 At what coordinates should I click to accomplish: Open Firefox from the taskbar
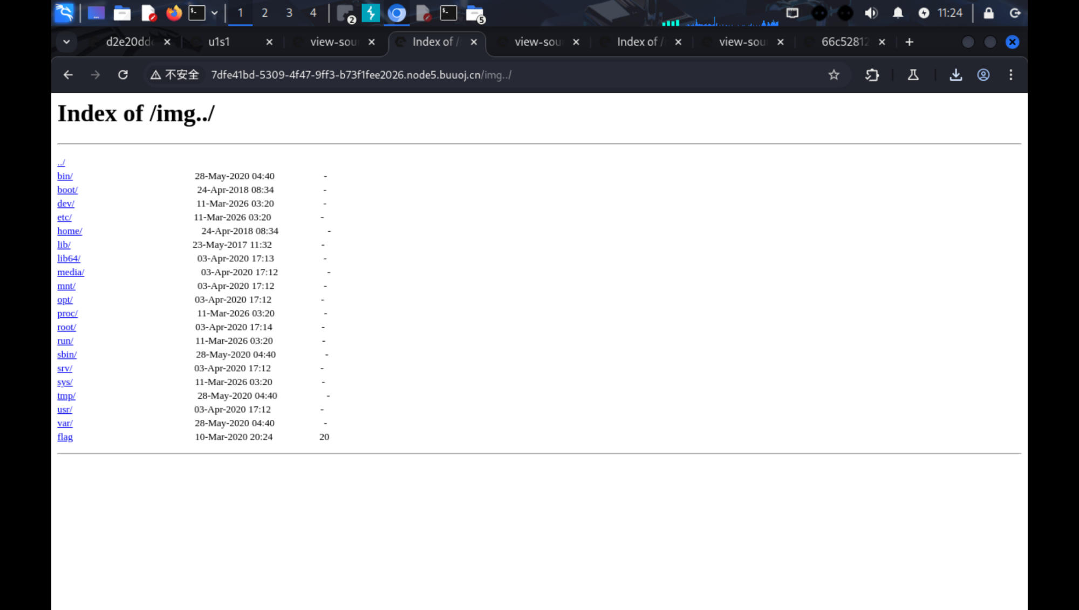[x=174, y=13]
